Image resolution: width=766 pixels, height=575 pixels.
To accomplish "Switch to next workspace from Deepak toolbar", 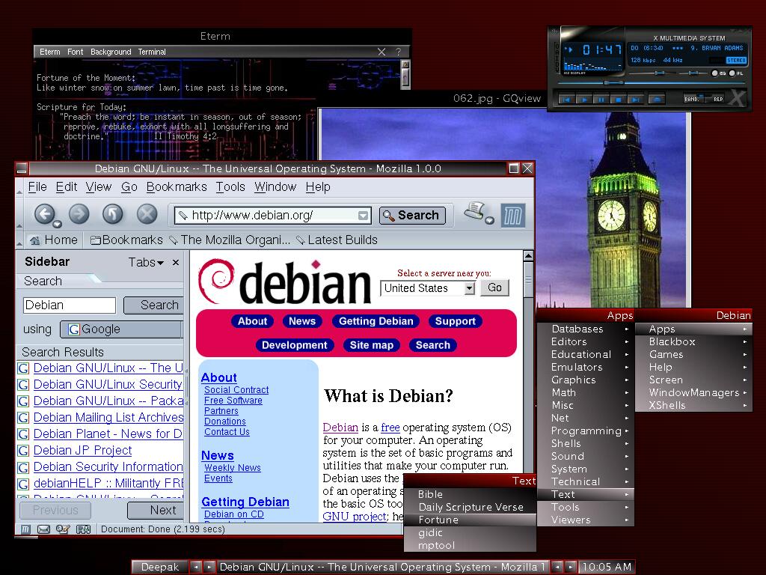I will [x=209, y=567].
